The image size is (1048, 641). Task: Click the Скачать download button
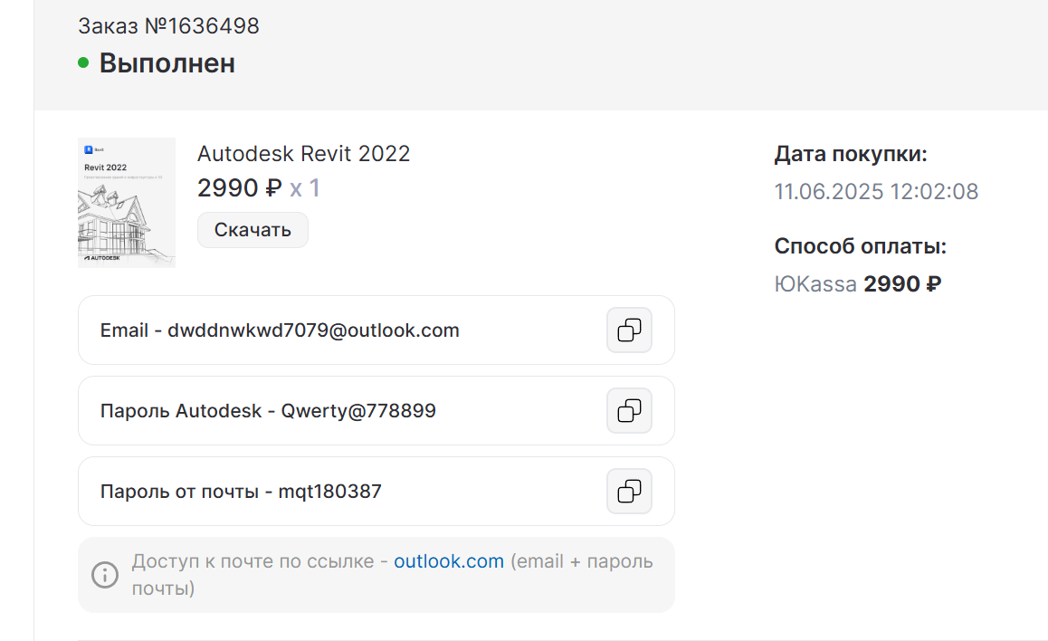[252, 230]
